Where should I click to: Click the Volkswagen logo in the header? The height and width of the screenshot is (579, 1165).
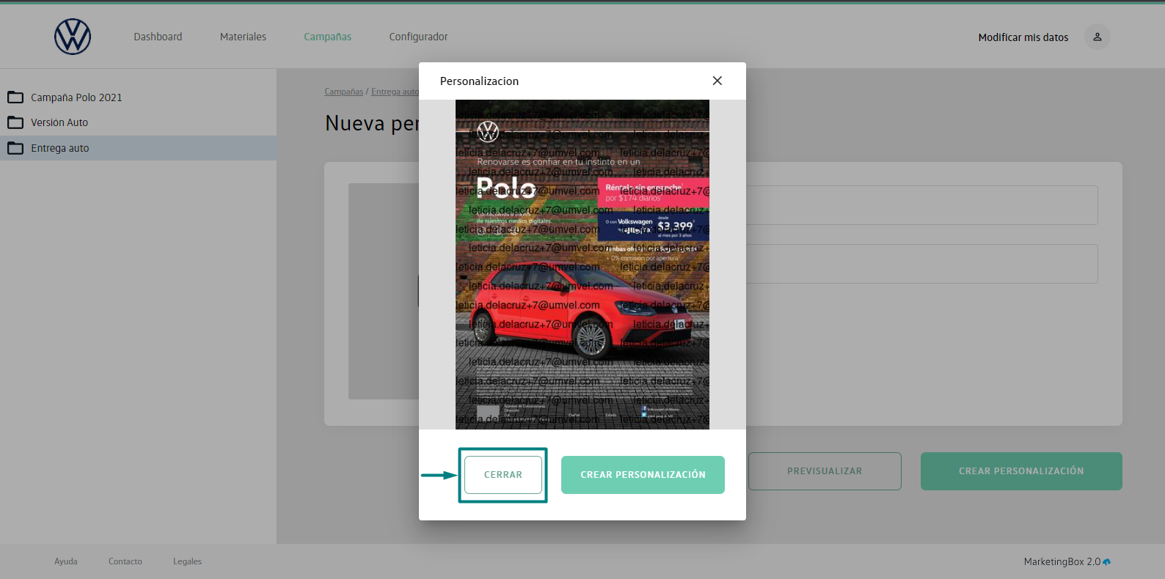[73, 37]
